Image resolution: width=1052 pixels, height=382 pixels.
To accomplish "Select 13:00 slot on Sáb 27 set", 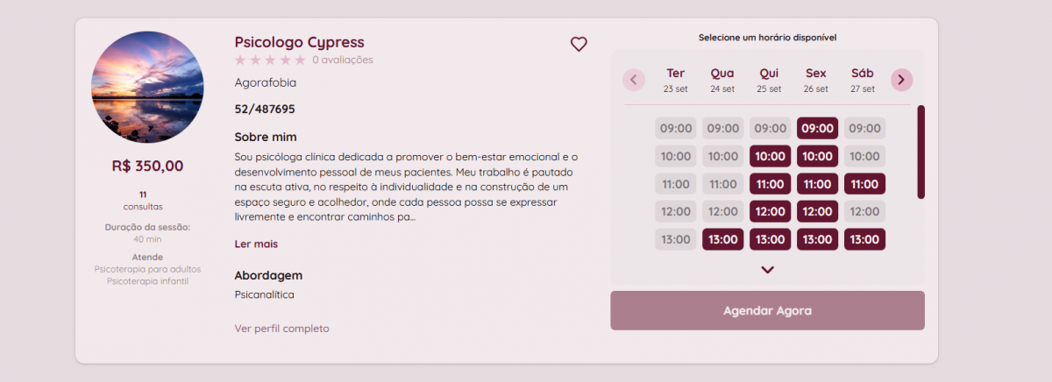I will coord(864,239).
